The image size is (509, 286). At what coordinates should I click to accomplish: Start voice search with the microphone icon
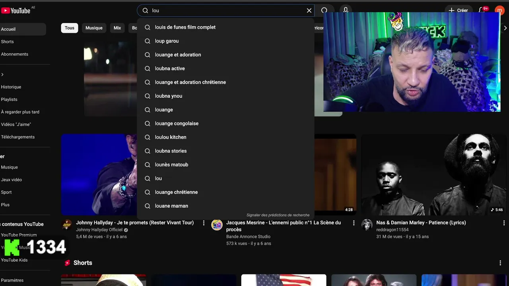point(346,10)
